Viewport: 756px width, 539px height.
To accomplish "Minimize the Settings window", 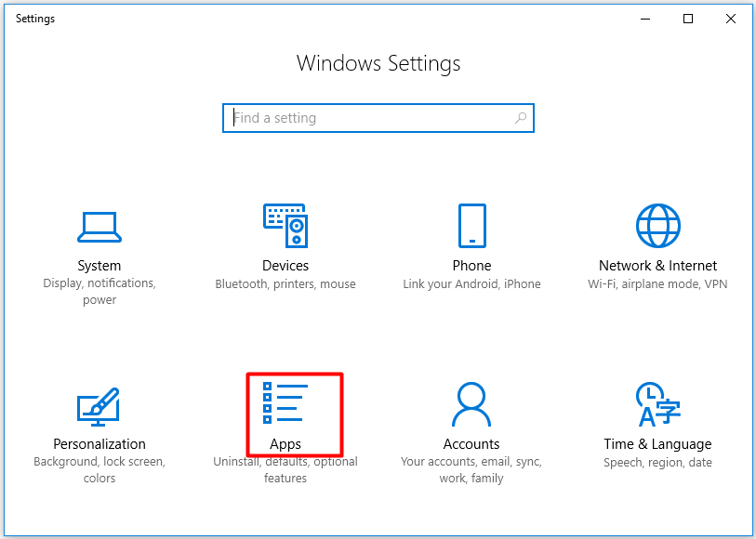I will 645,19.
